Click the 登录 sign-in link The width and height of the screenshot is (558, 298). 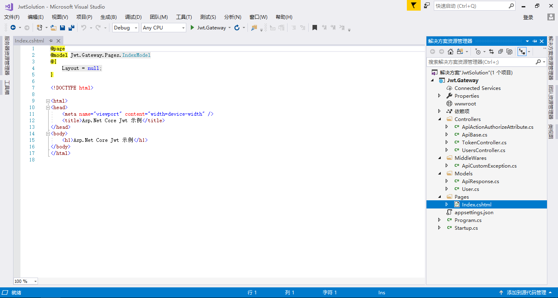(x=527, y=17)
